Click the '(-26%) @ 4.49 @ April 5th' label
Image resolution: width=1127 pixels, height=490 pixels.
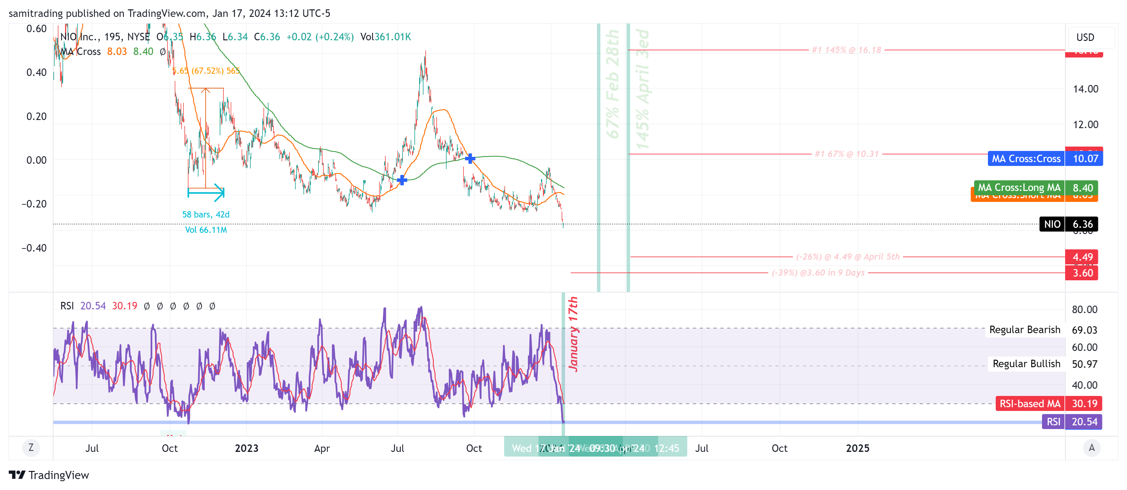coord(848,257)
